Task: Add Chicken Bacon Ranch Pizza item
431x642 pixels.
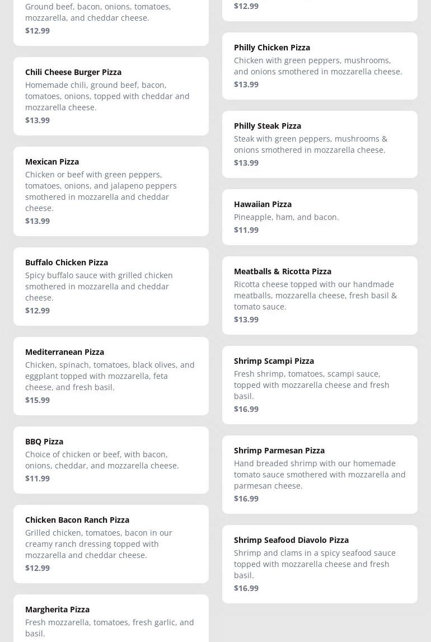Action: click(111, 543)
